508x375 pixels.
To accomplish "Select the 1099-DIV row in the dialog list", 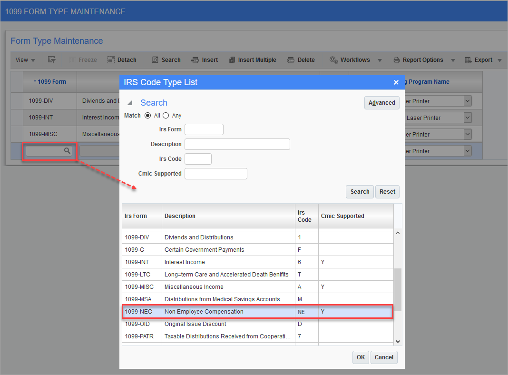I will 257,237.
